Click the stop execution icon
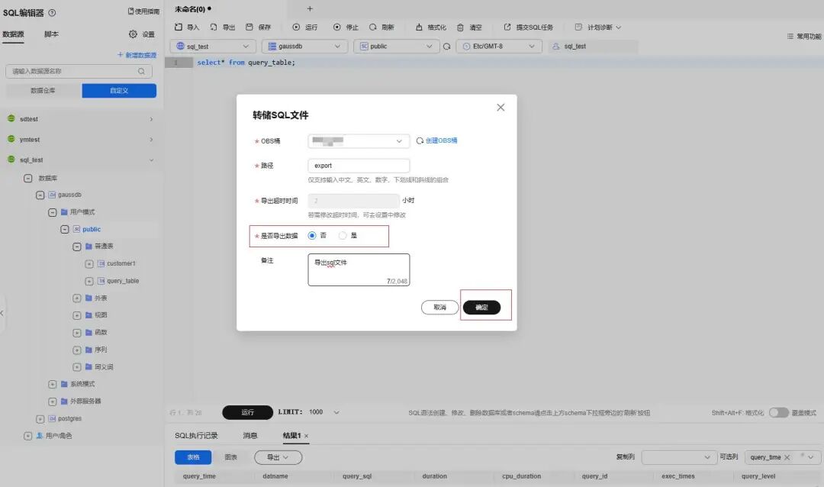Viewport: 824px width, 487px height. coord(337,27)
